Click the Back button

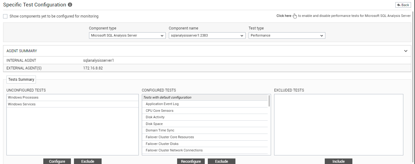403,5
